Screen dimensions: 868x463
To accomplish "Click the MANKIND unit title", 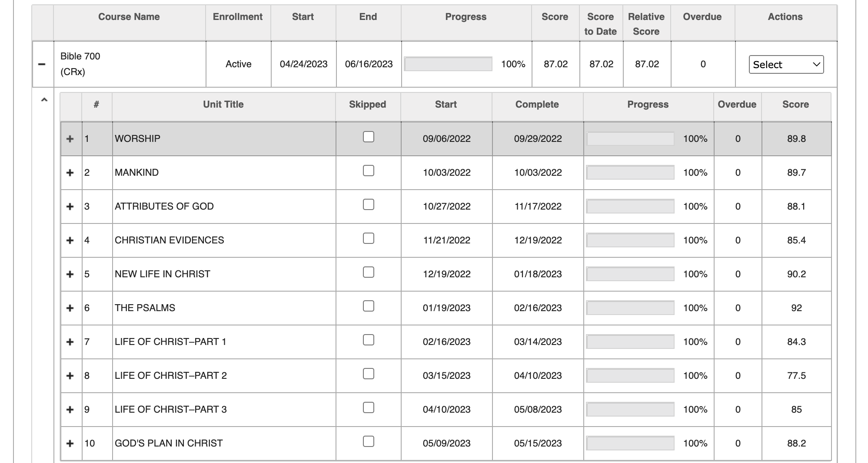I will [x=136, y=173].
